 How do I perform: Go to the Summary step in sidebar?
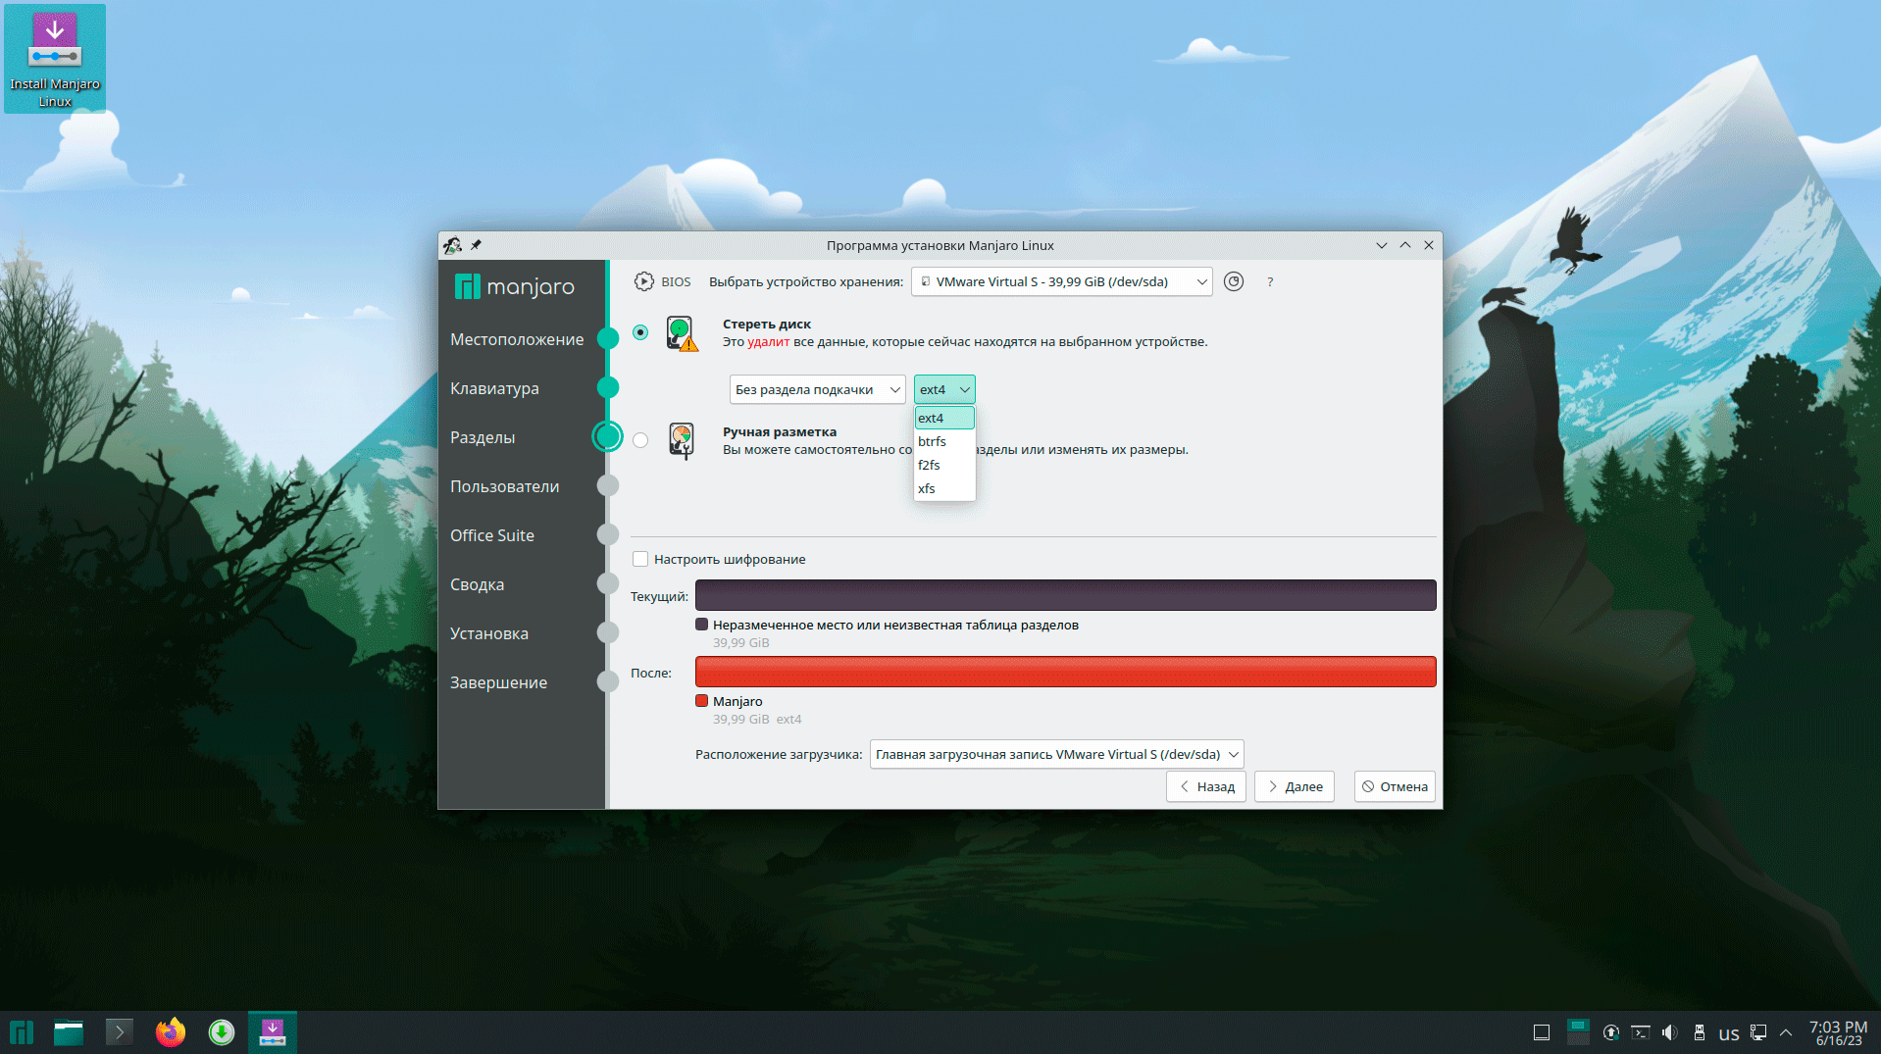tap(477, 584)
